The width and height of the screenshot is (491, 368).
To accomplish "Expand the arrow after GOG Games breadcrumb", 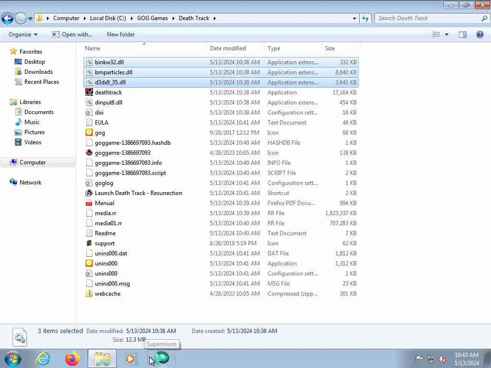I will tap(174, 18).
